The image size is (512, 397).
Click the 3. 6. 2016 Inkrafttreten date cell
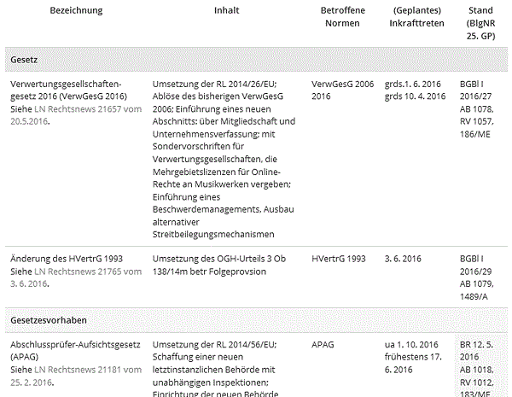click(x=403, y=259)
